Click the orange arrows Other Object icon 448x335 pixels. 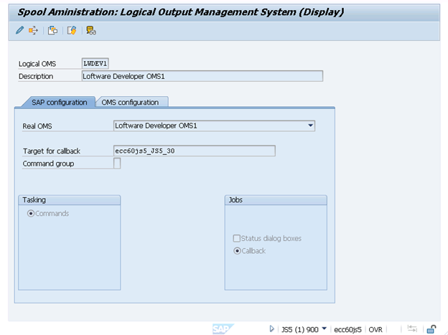(33, 30)
